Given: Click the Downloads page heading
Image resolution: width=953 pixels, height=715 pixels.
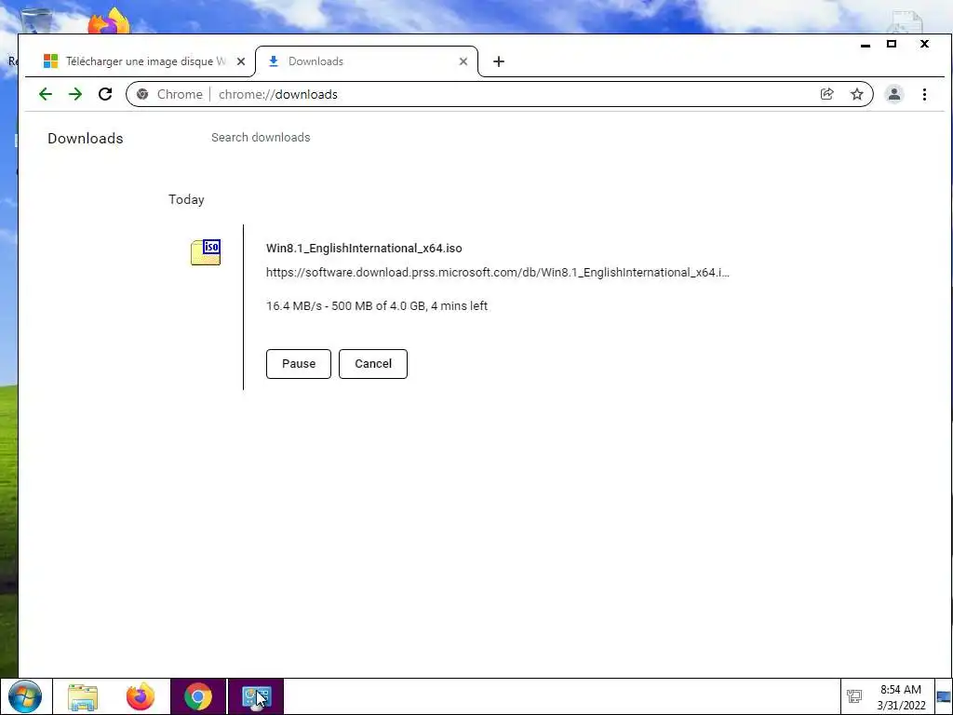Looking at the screenshot, I should click(85, 138).
